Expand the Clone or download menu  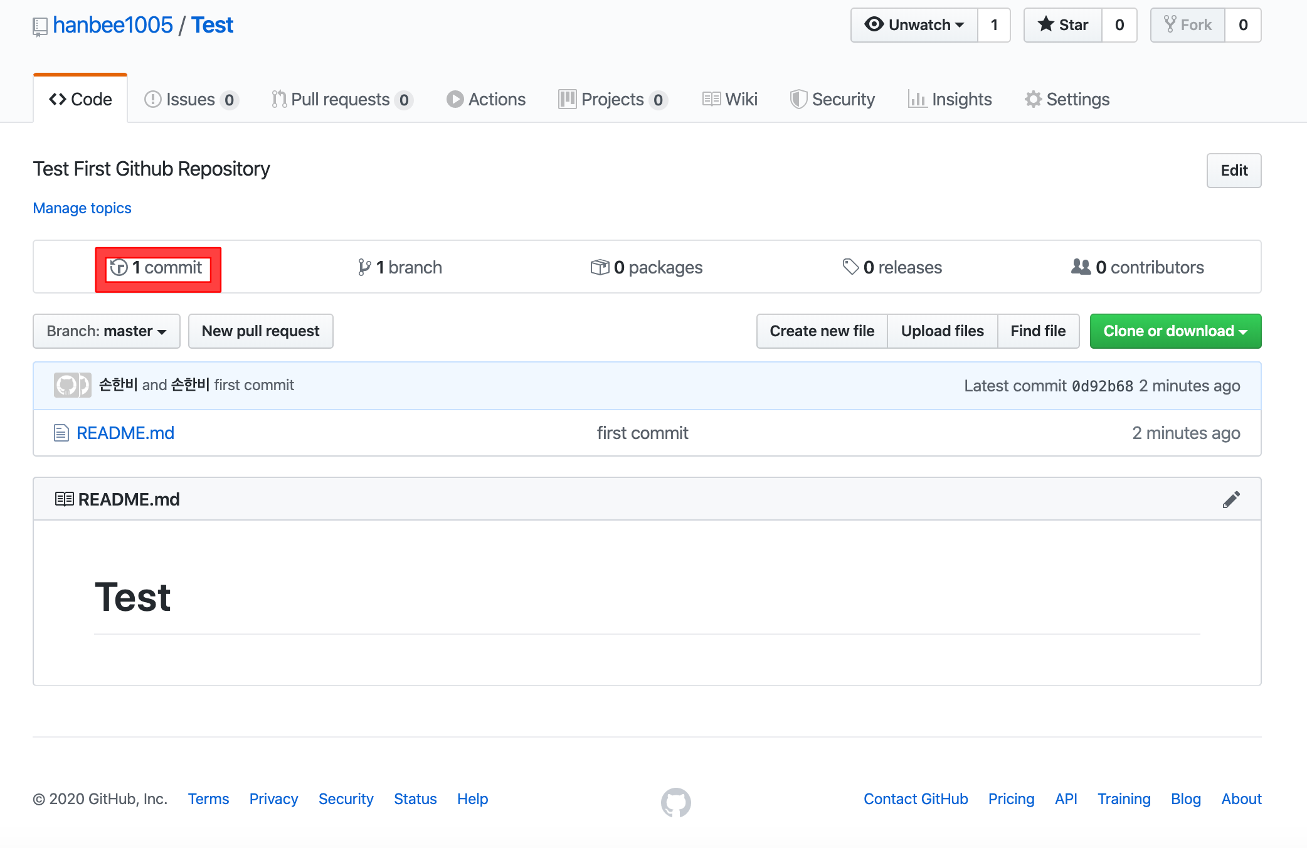[1175, 331]
